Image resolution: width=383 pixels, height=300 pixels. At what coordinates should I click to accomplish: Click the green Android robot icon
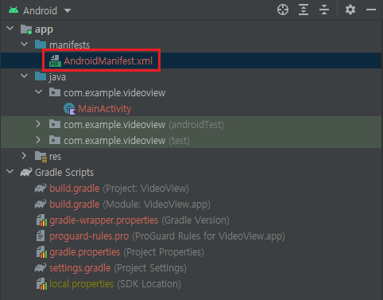click(14, 10)
